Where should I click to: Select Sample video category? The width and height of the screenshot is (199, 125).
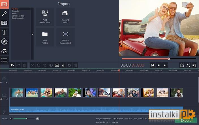[18, 16]
